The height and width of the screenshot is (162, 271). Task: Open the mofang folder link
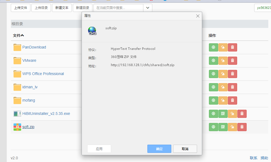(29, 100)
